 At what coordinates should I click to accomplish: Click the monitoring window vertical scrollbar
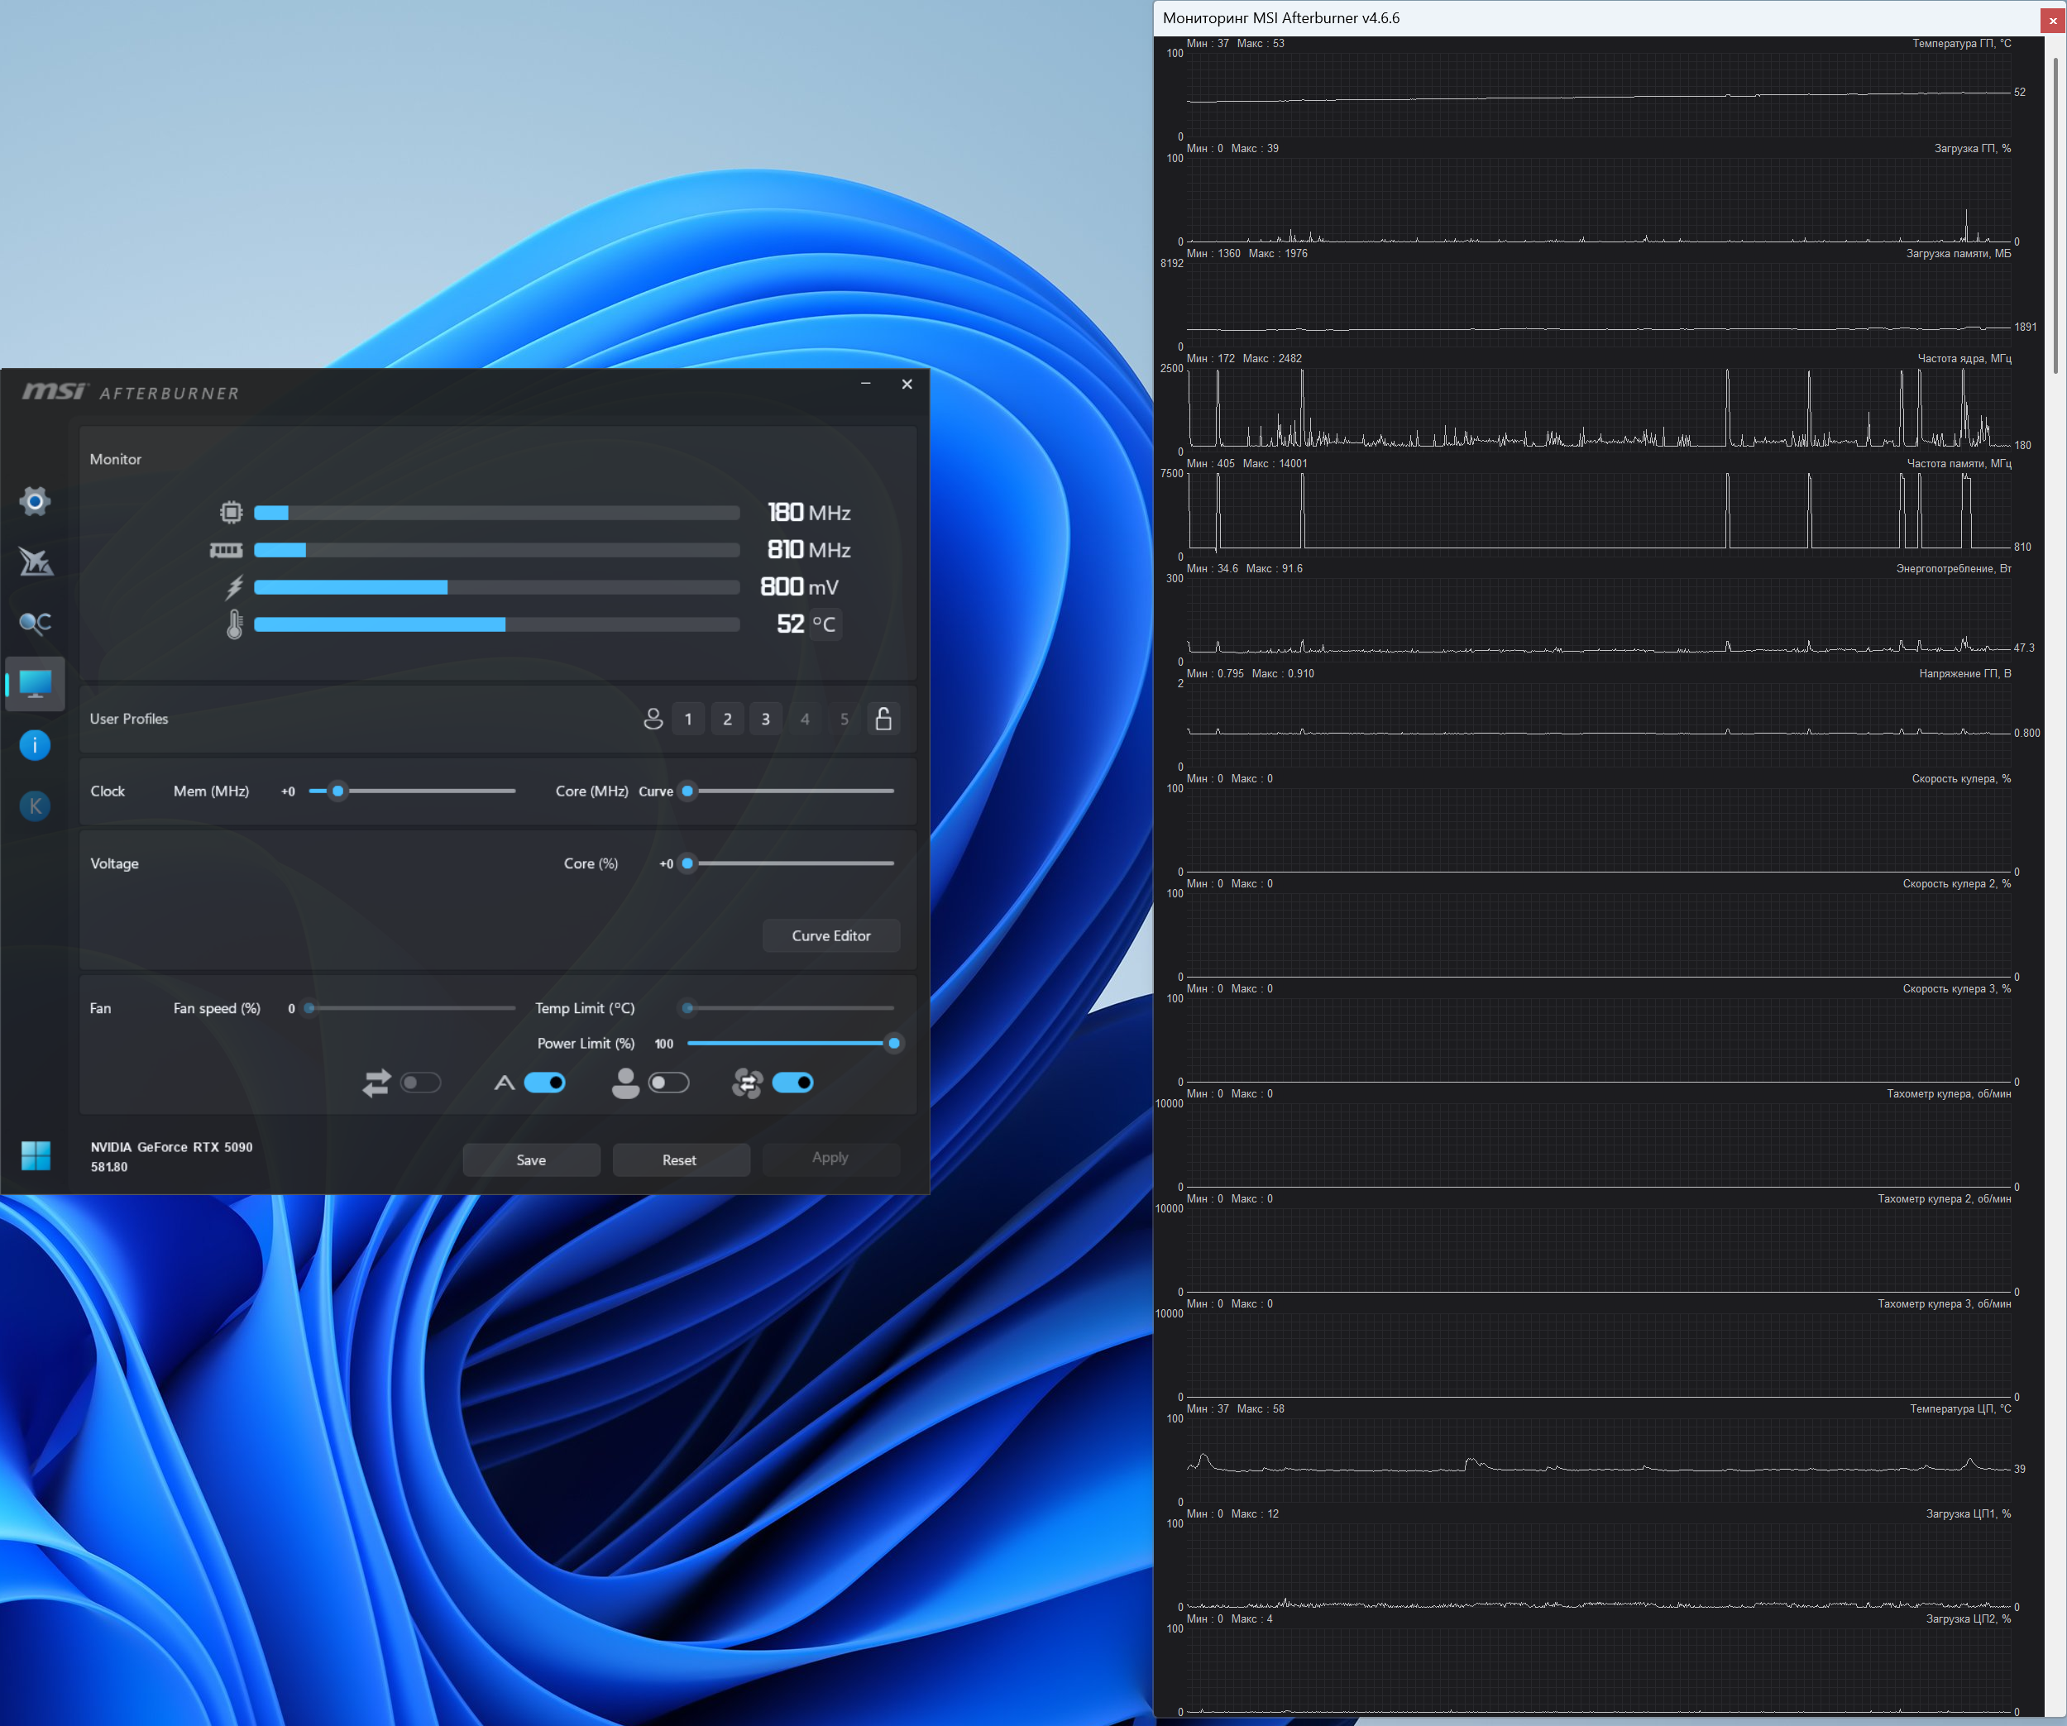(x=2055, y=217)
